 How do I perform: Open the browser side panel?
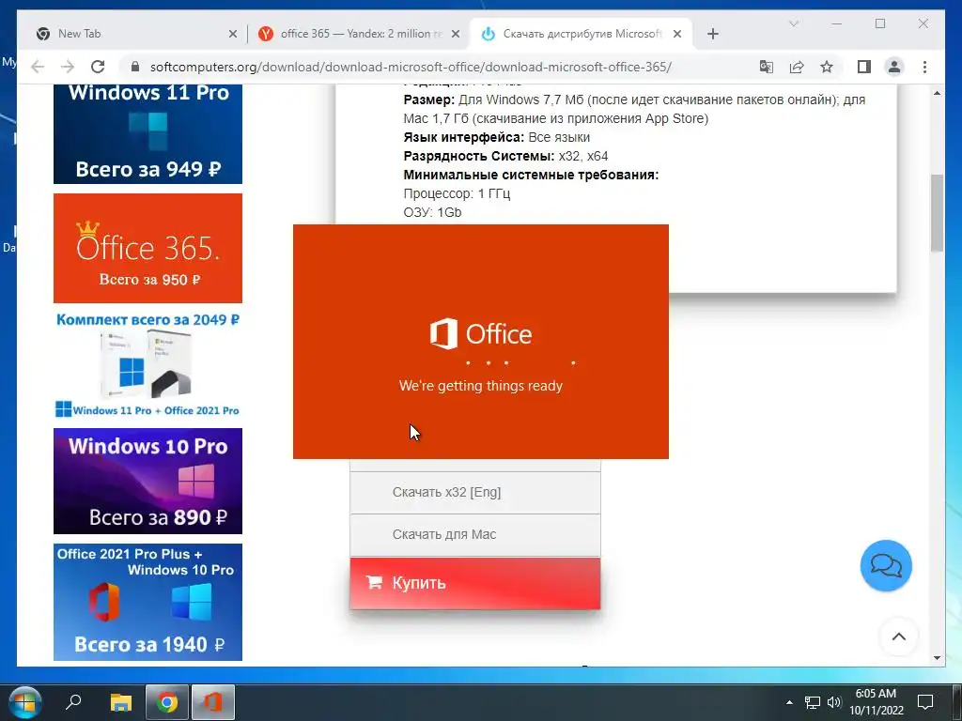pos(864,67)
